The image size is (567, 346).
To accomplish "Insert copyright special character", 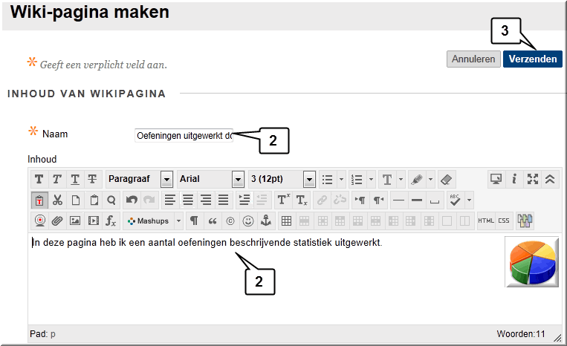I will [x=230, y=221].
